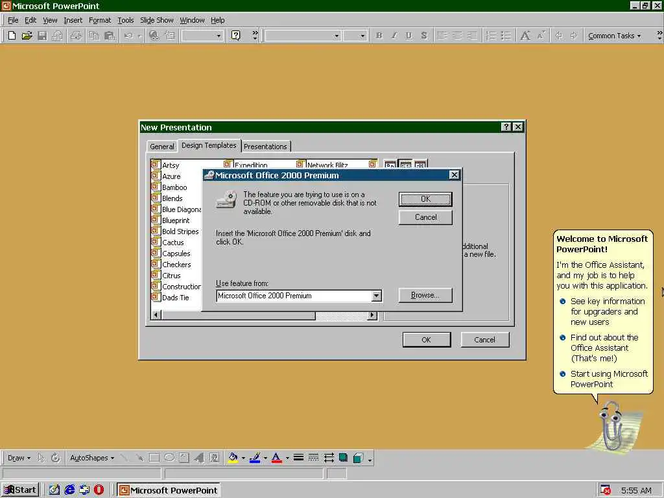Image resolution: width=664 pixels, height=498 pixels.
Task: Toggle Bold formatting button
Action: click(x=379, y=36)
